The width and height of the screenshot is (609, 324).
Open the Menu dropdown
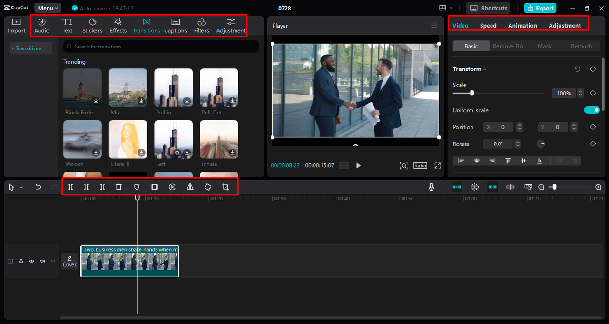[48, 8]
